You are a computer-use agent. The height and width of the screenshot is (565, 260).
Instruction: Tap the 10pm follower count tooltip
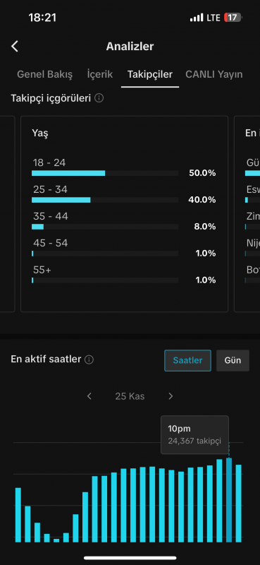click(194, 434)
